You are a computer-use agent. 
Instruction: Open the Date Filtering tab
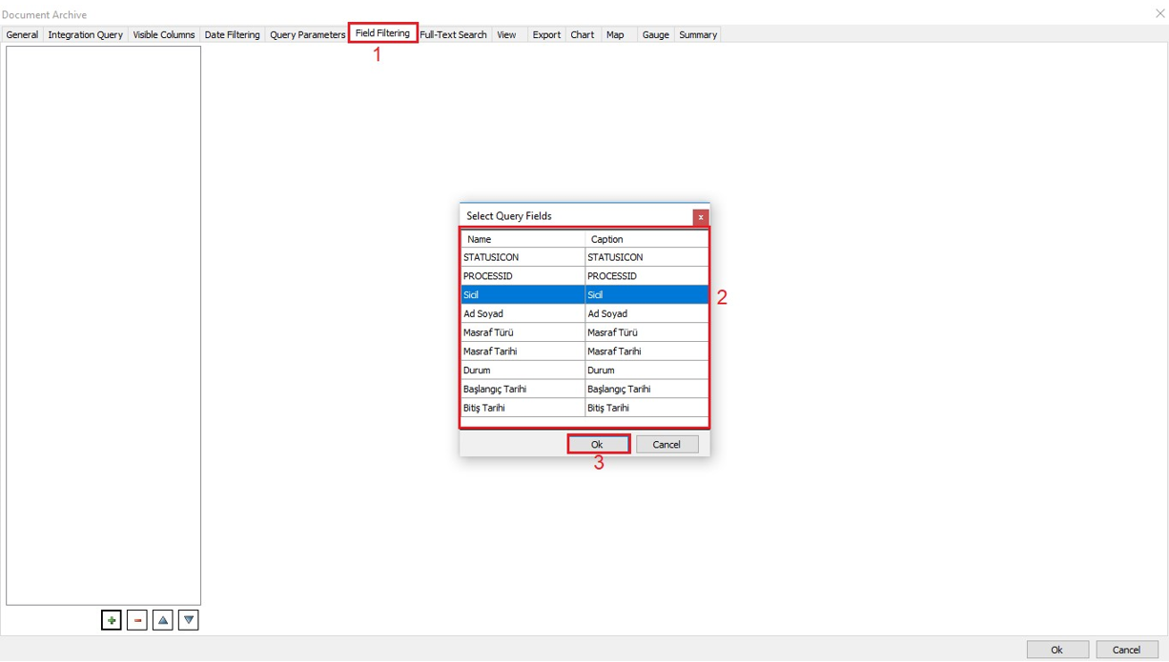(232, 34)
